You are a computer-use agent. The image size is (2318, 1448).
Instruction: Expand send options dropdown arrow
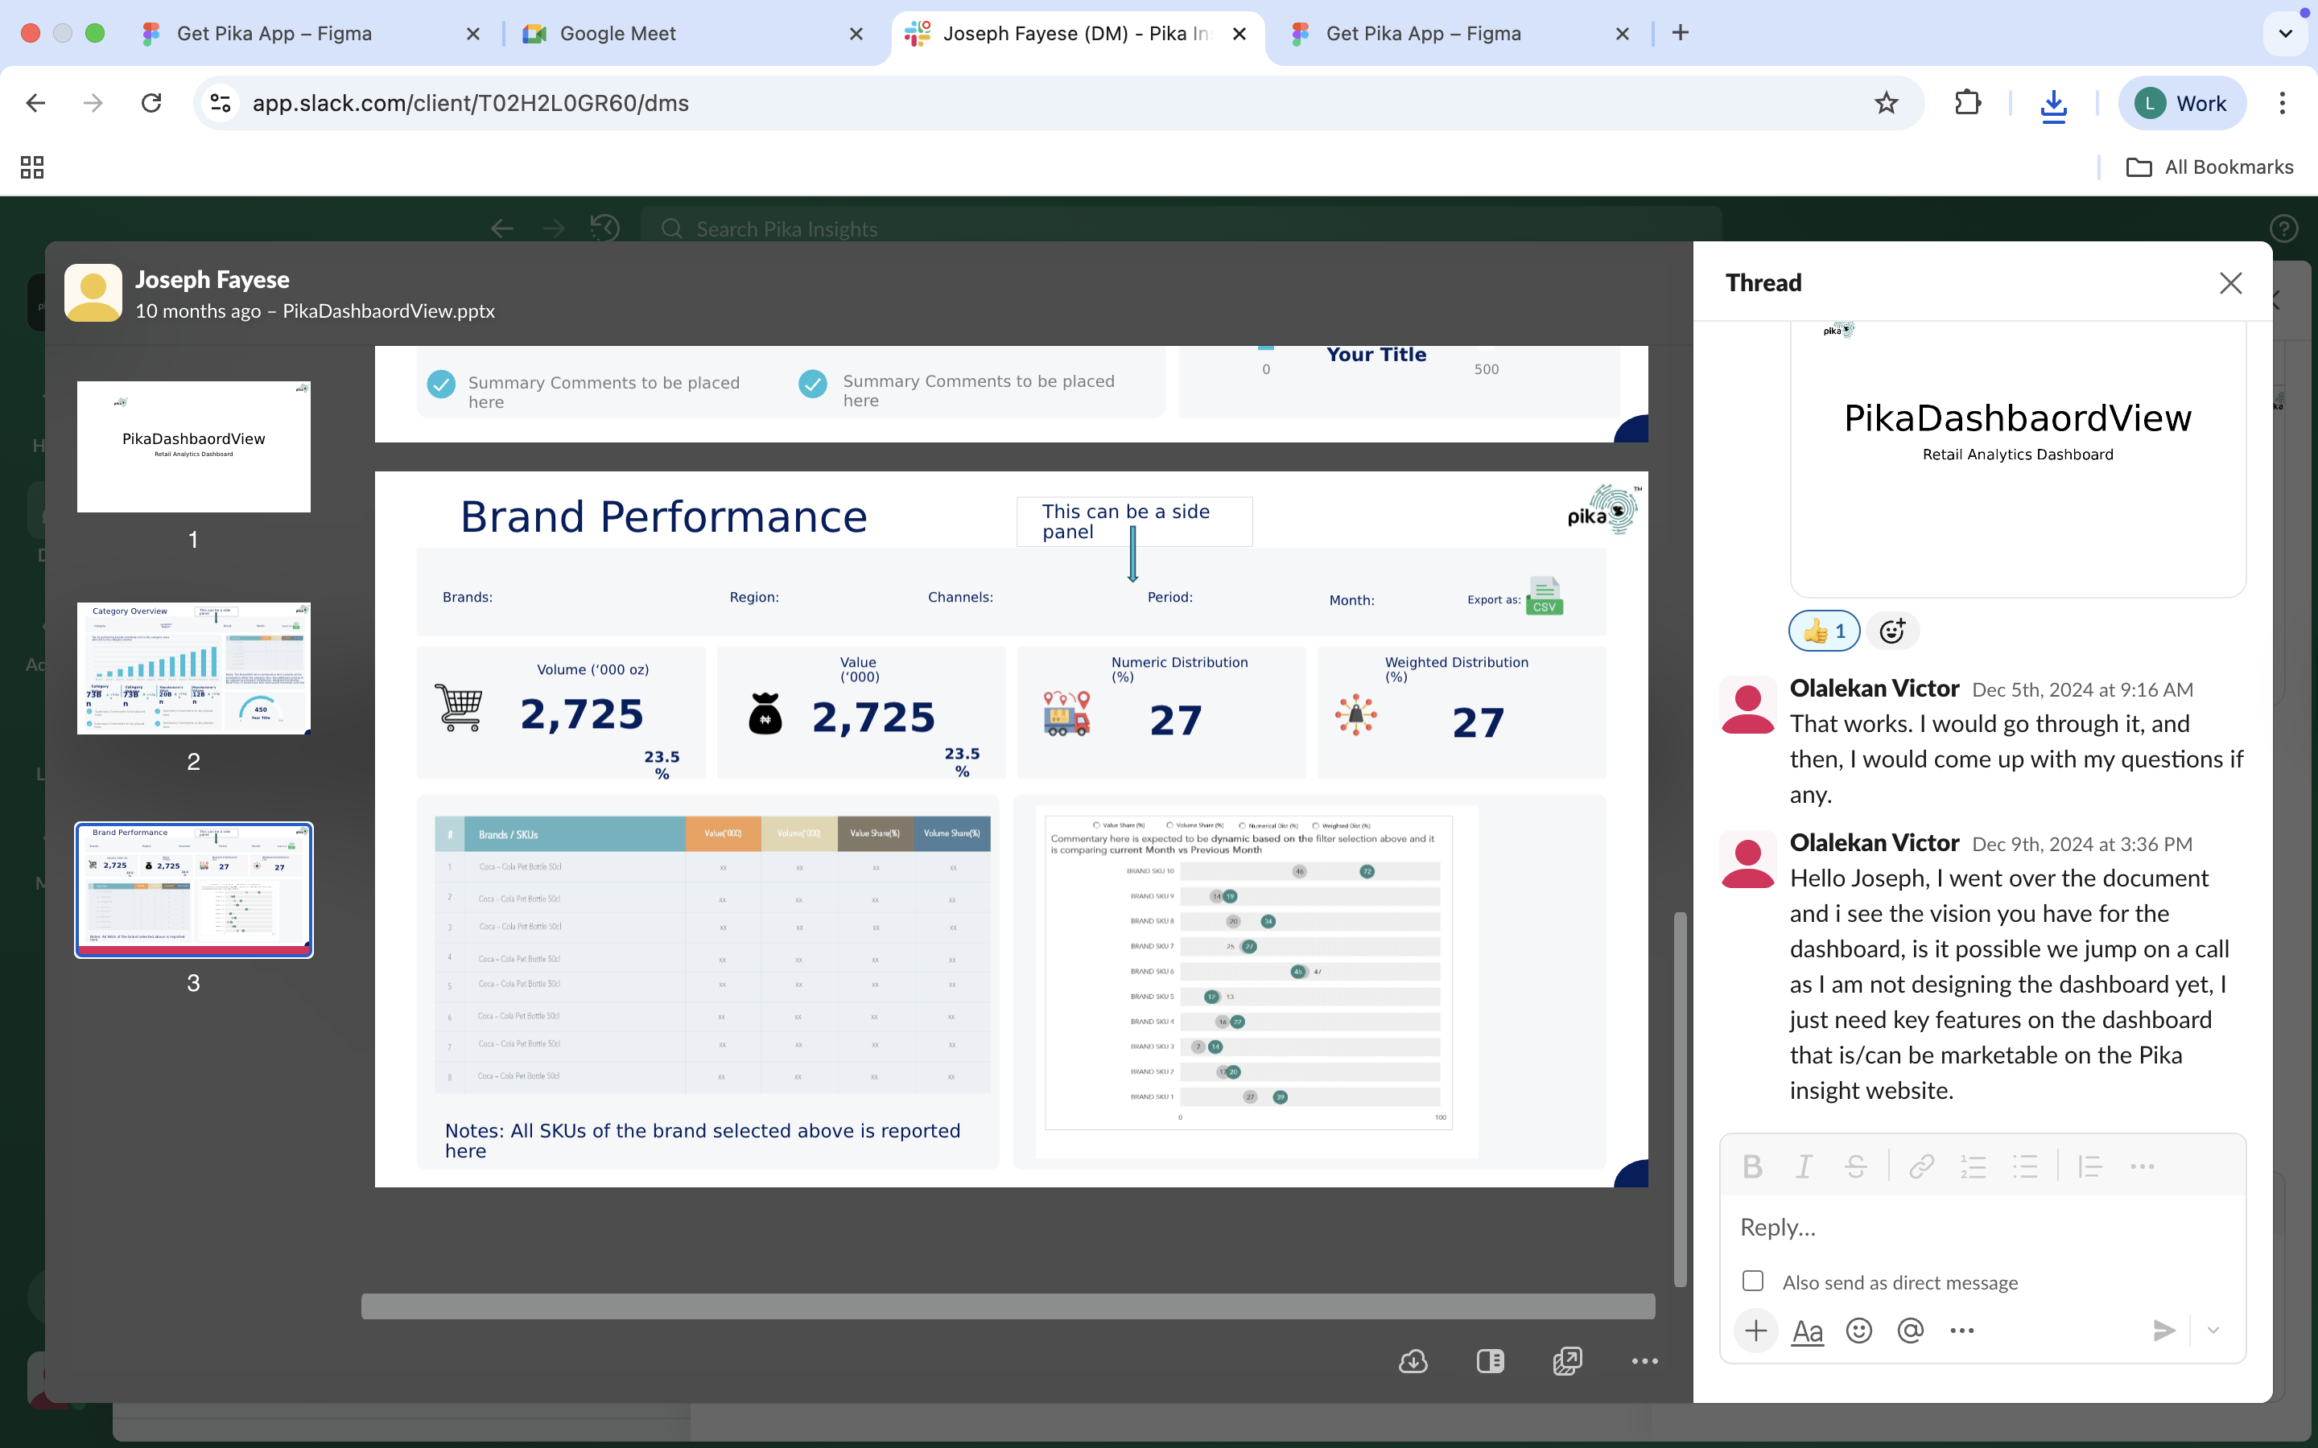coord(2213,1331)
